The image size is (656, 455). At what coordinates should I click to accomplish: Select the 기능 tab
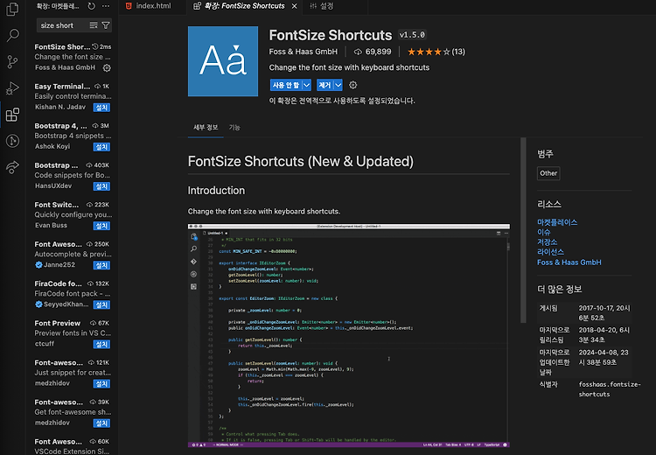pos(234,127)
